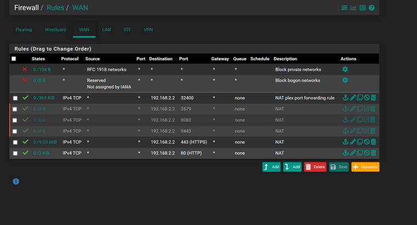Click the green pass checkmark on port 32400 rule

[25, 97]
